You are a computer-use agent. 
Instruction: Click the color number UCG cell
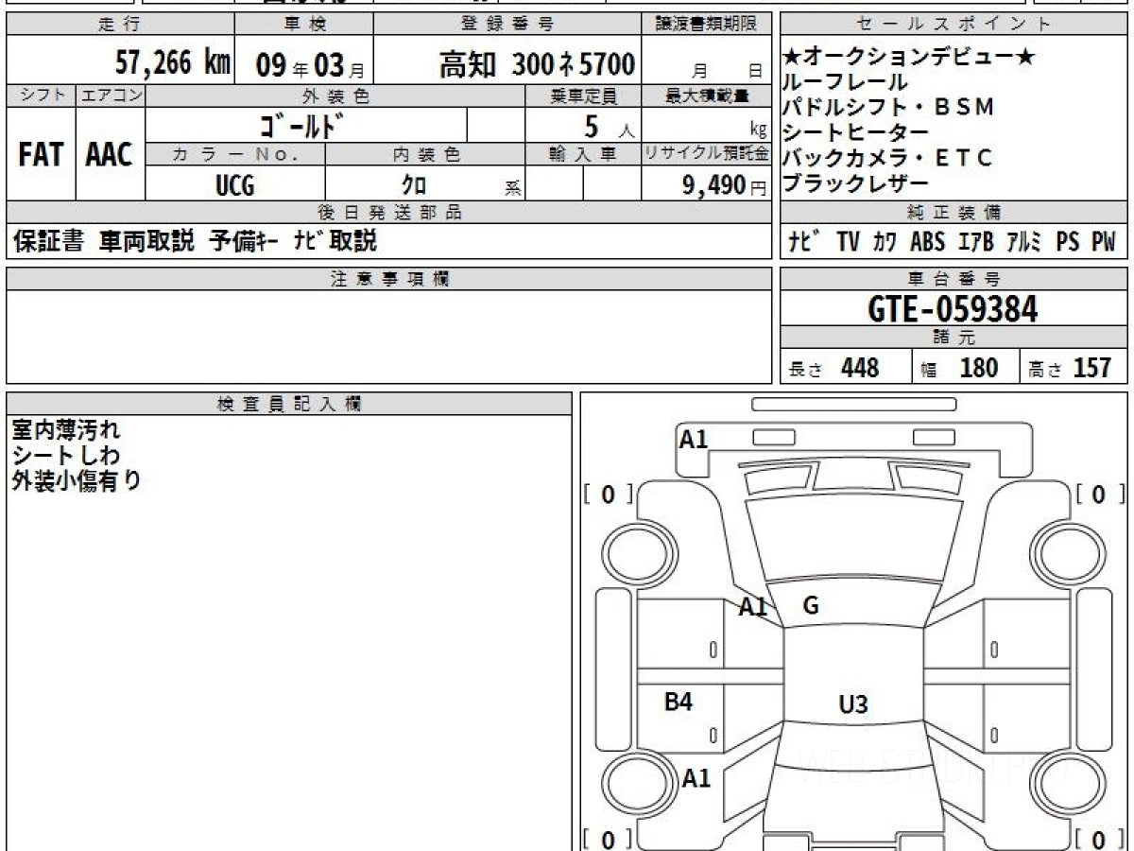pyautogui.click(x=234, y=185)
